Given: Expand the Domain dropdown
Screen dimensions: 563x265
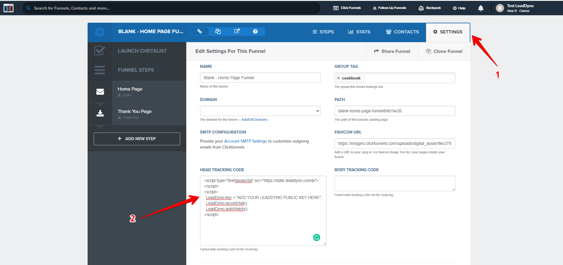Looking at the screenshot, I should click(260, 111).
